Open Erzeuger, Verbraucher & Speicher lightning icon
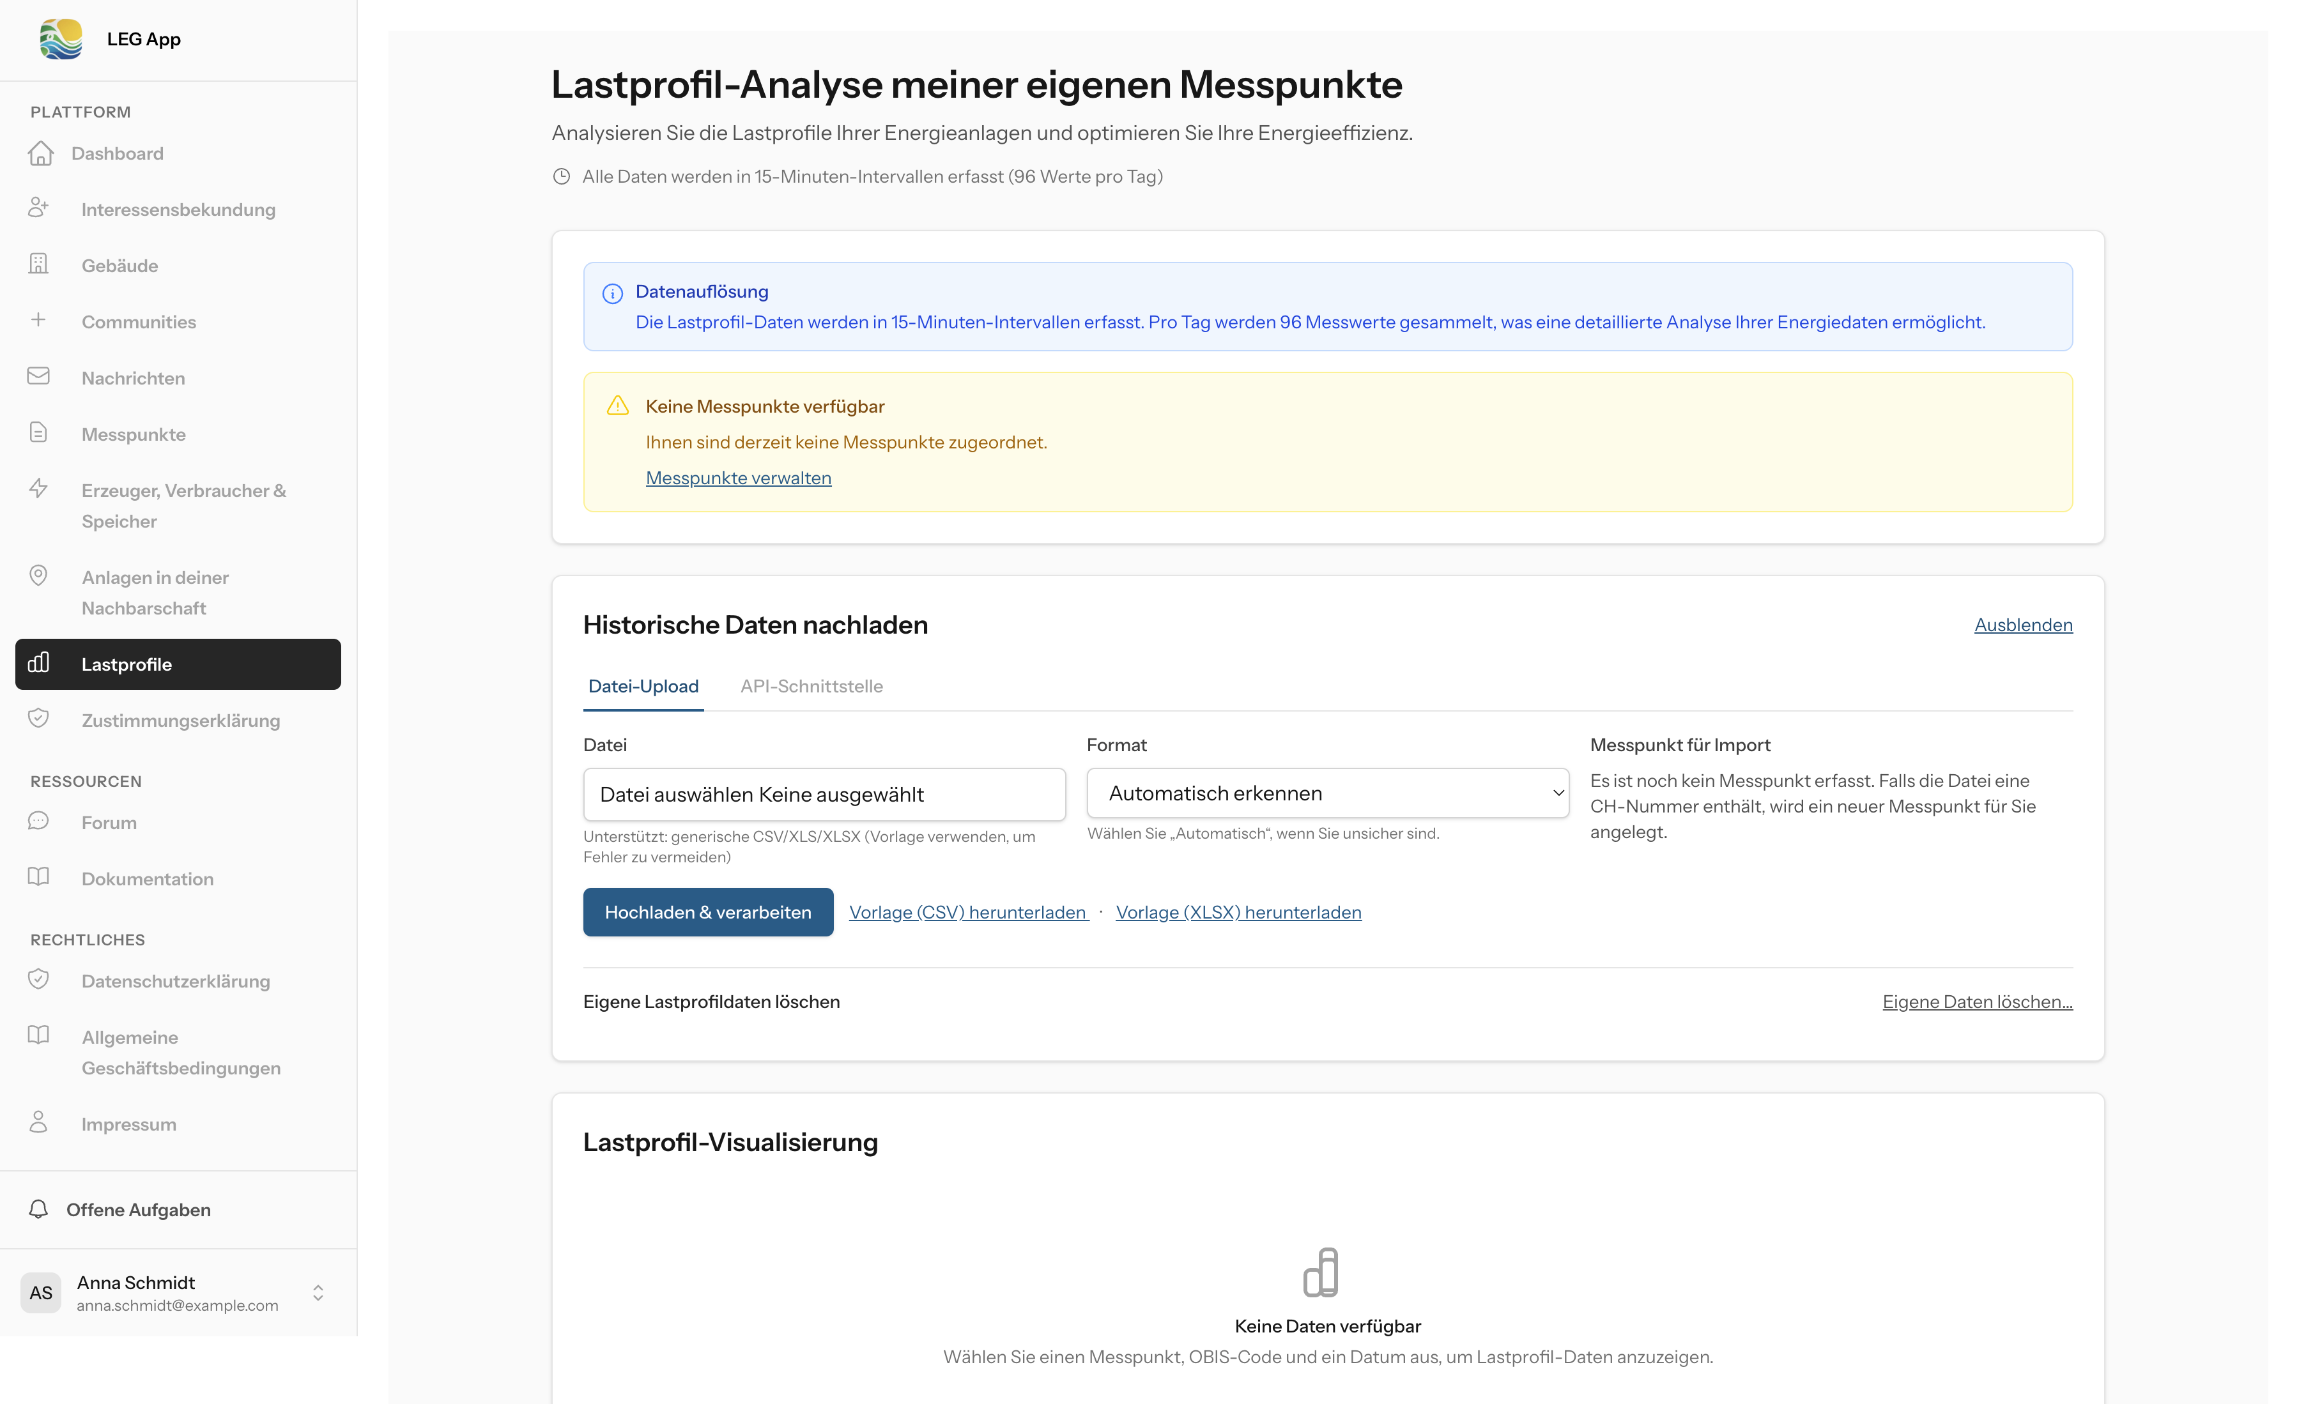2299x1404 pixels. [38, 489]
